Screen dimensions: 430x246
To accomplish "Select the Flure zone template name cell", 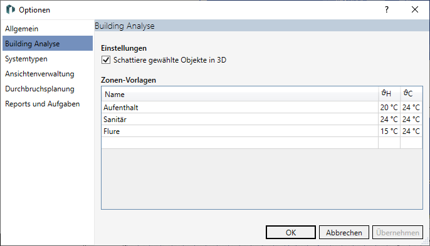I will click(240, 131).
